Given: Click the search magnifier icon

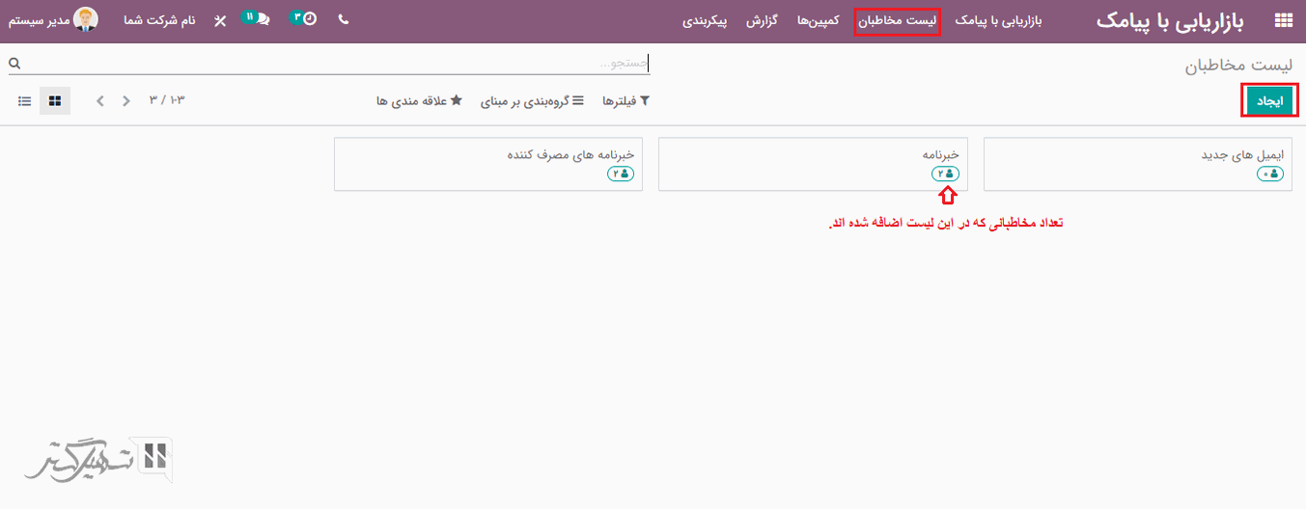Looking at the screenshot, I should [x=14, y=64].
